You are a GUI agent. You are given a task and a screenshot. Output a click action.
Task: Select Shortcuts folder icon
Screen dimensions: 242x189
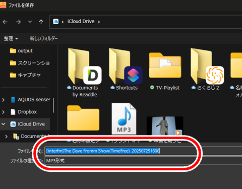click(126, 70)
